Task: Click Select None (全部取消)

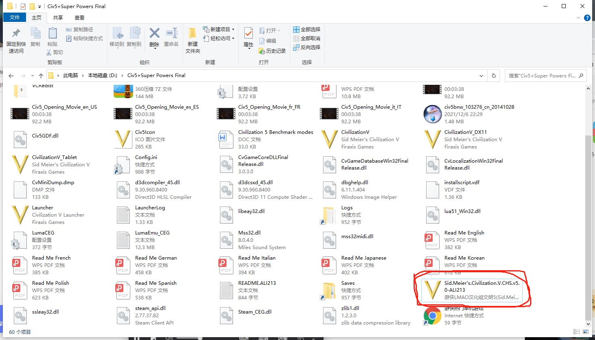Action: [307, 39]
